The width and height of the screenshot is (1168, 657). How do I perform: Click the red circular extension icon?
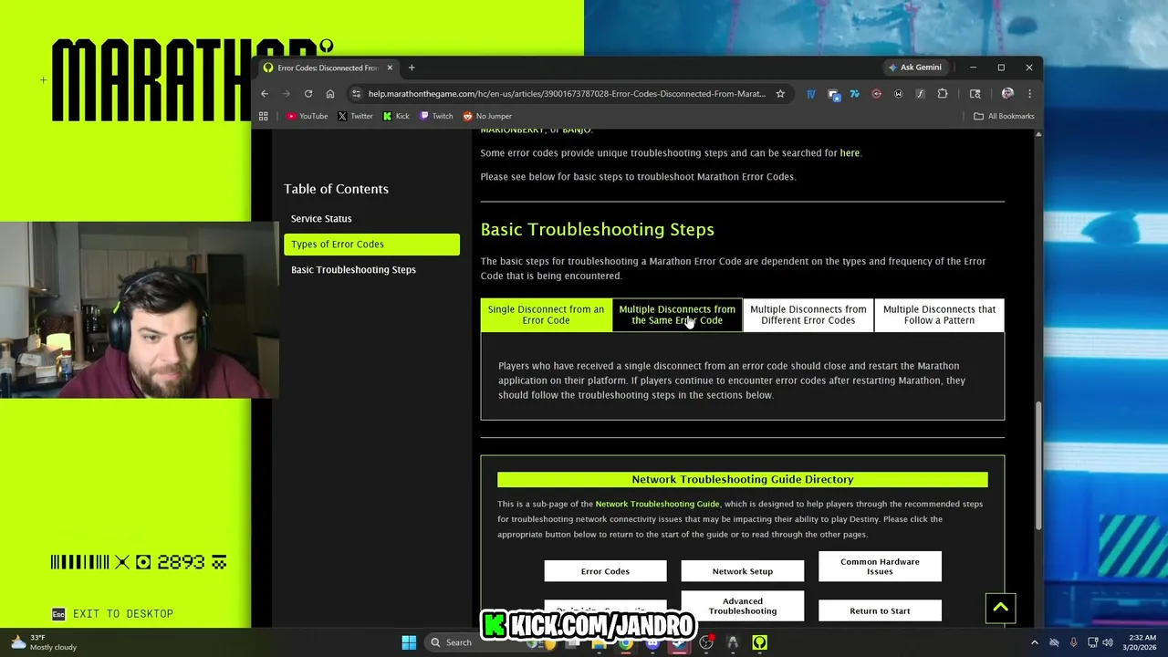pyautogui.click(x=877, y=93)
